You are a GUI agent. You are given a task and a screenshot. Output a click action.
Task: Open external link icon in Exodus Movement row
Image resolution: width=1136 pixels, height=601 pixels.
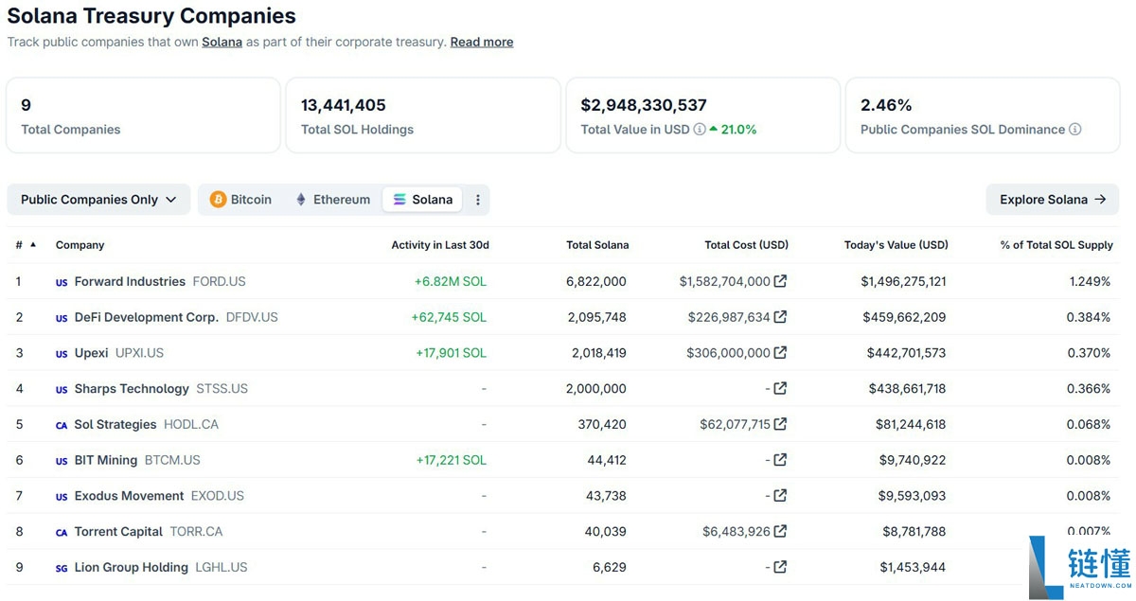pos(780,496)
